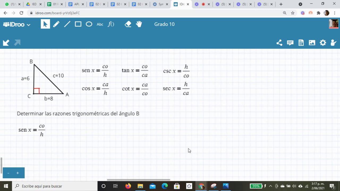Select the cot x formula
This screenshot has width=340, height=191.
coord(135,89)
